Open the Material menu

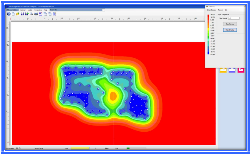coord(23,10)
